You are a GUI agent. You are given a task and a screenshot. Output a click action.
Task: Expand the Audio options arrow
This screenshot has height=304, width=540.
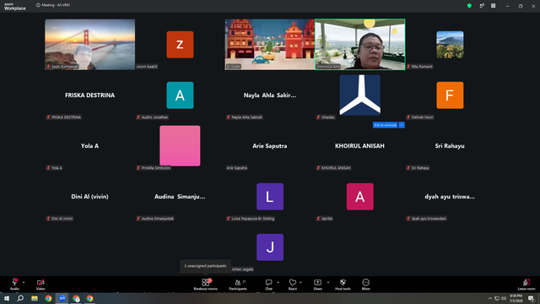tap(24, 282)
